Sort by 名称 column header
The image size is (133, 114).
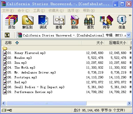42,43
